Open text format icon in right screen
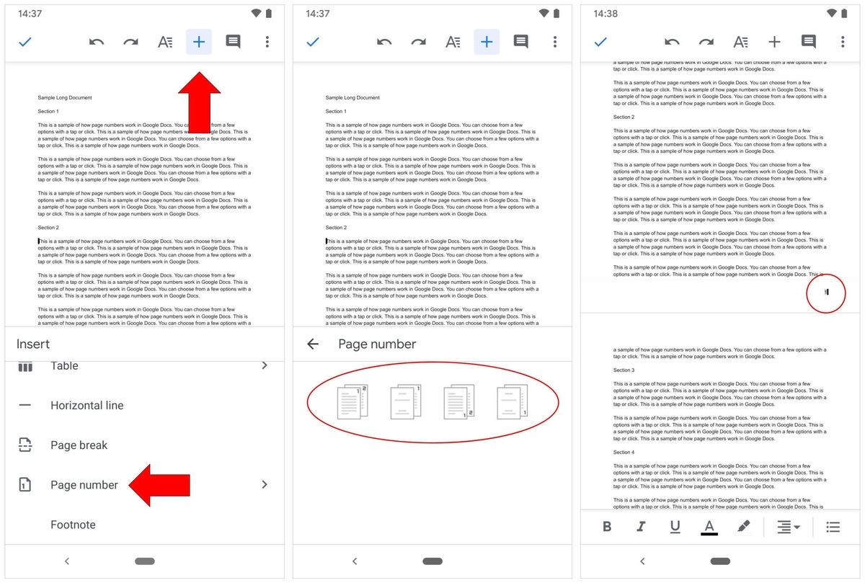This screenshot has height=583, width=865. point(740,42)
